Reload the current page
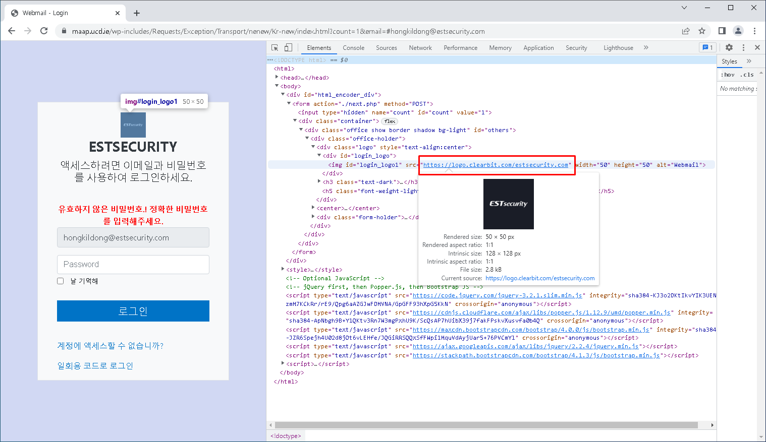 (x=44, y=31)
